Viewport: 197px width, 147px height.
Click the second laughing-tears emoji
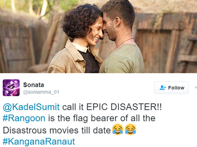[x=130, y=129]
